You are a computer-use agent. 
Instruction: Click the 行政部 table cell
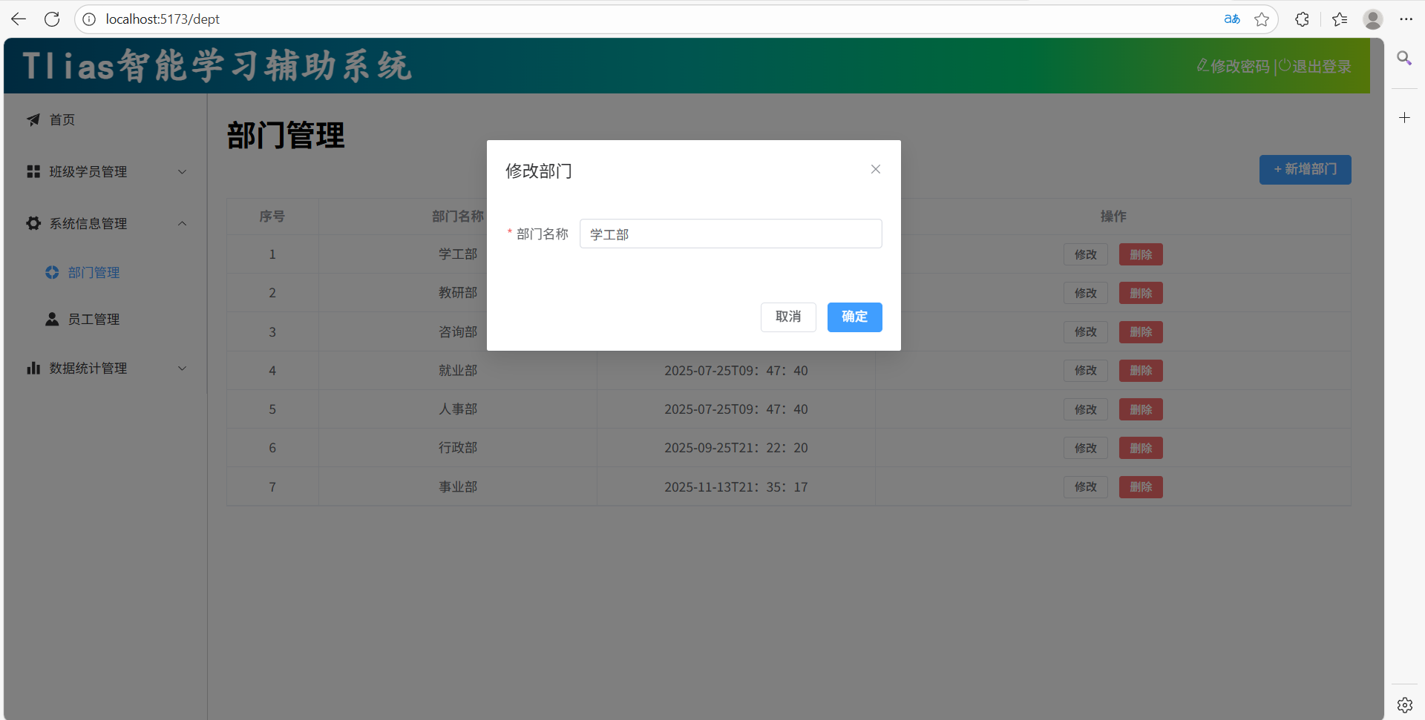pos(458,448)
